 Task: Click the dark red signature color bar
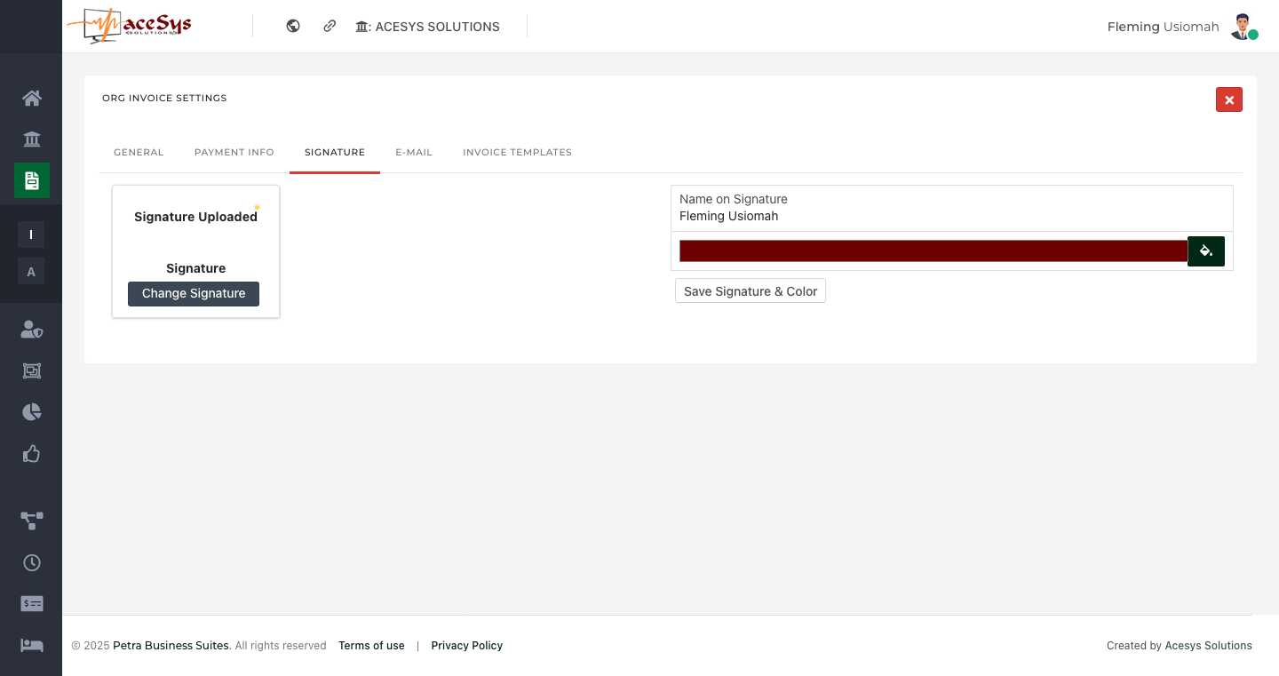(x=933, y=251)
